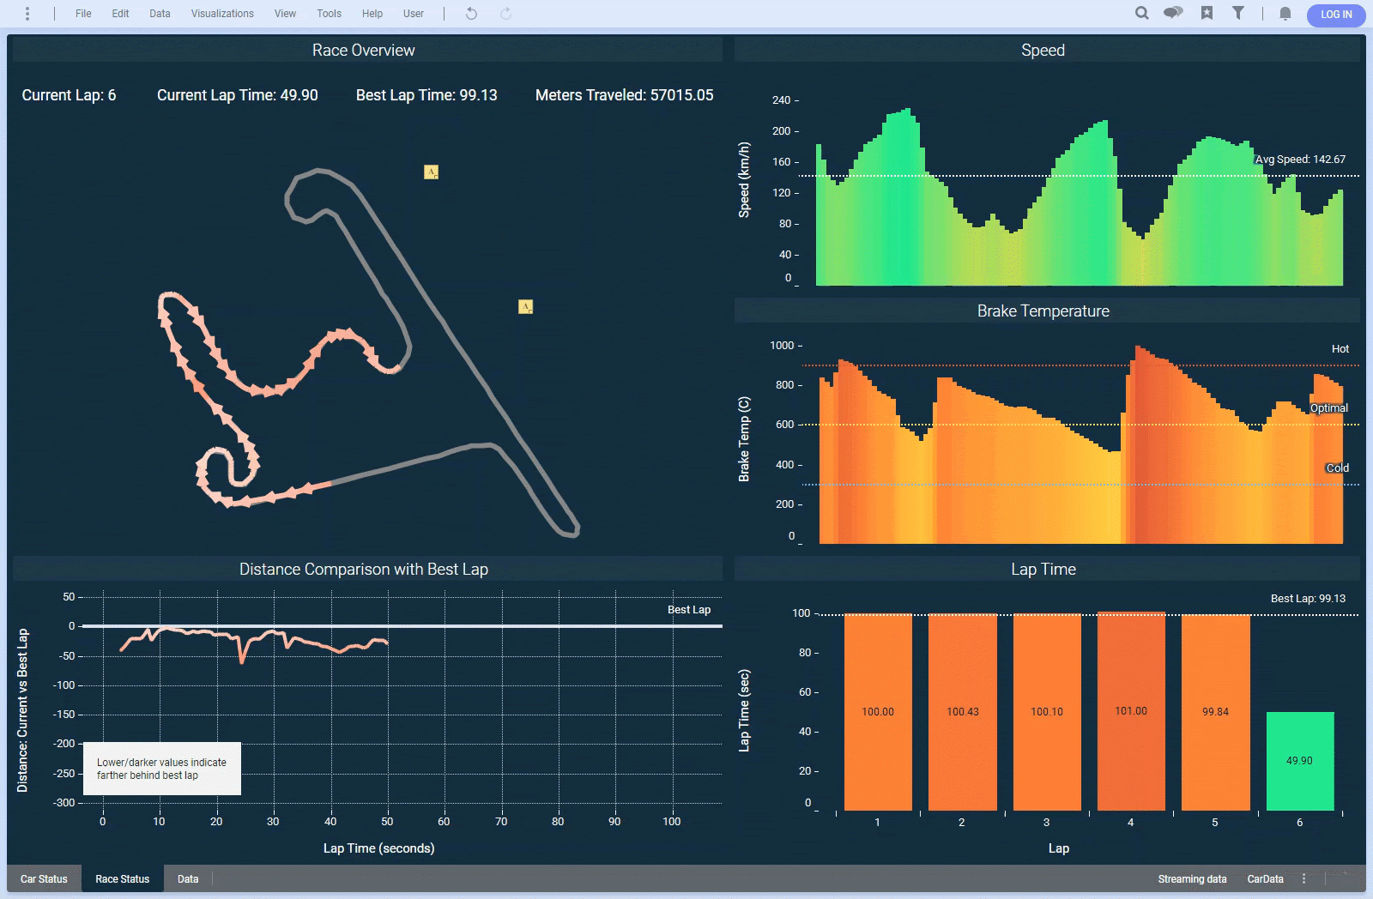The height and width of the screenshot is (899, 1373).
Task: Switch to the Data page tab
Action: (188, 879)
